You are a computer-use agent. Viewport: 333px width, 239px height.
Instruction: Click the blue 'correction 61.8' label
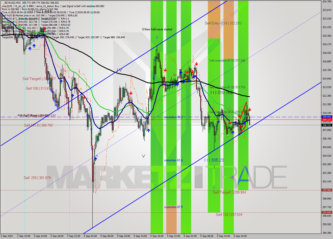click(x=173, y=160)
